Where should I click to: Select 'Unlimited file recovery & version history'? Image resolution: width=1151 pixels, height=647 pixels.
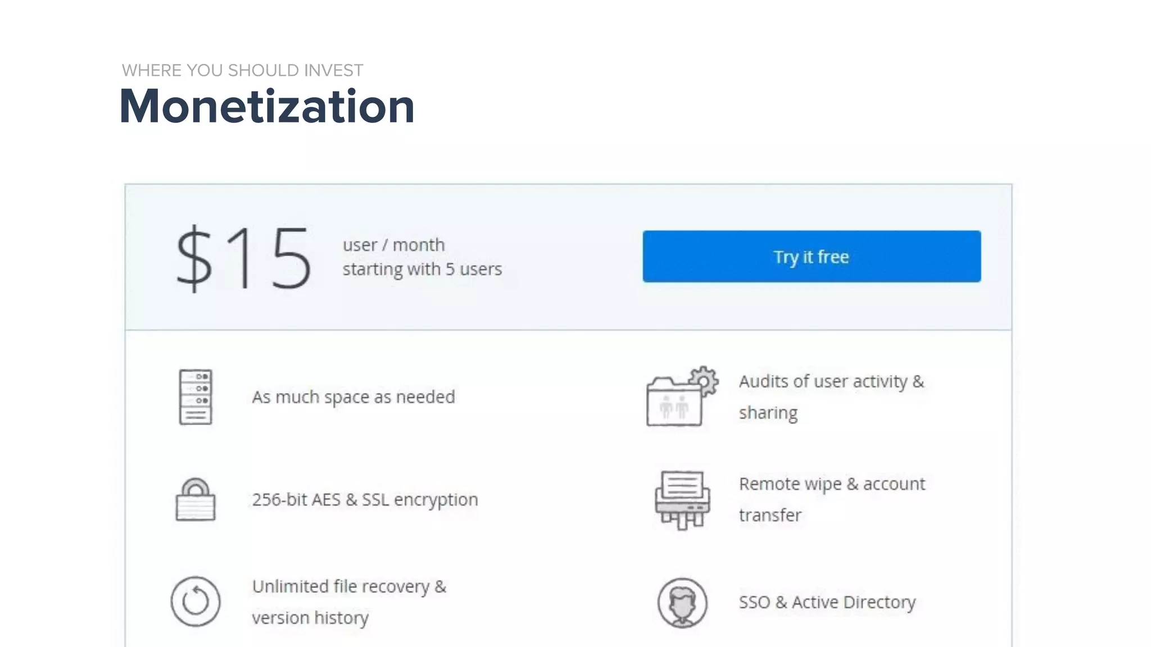pyautogui.click(x=349, y=602)
